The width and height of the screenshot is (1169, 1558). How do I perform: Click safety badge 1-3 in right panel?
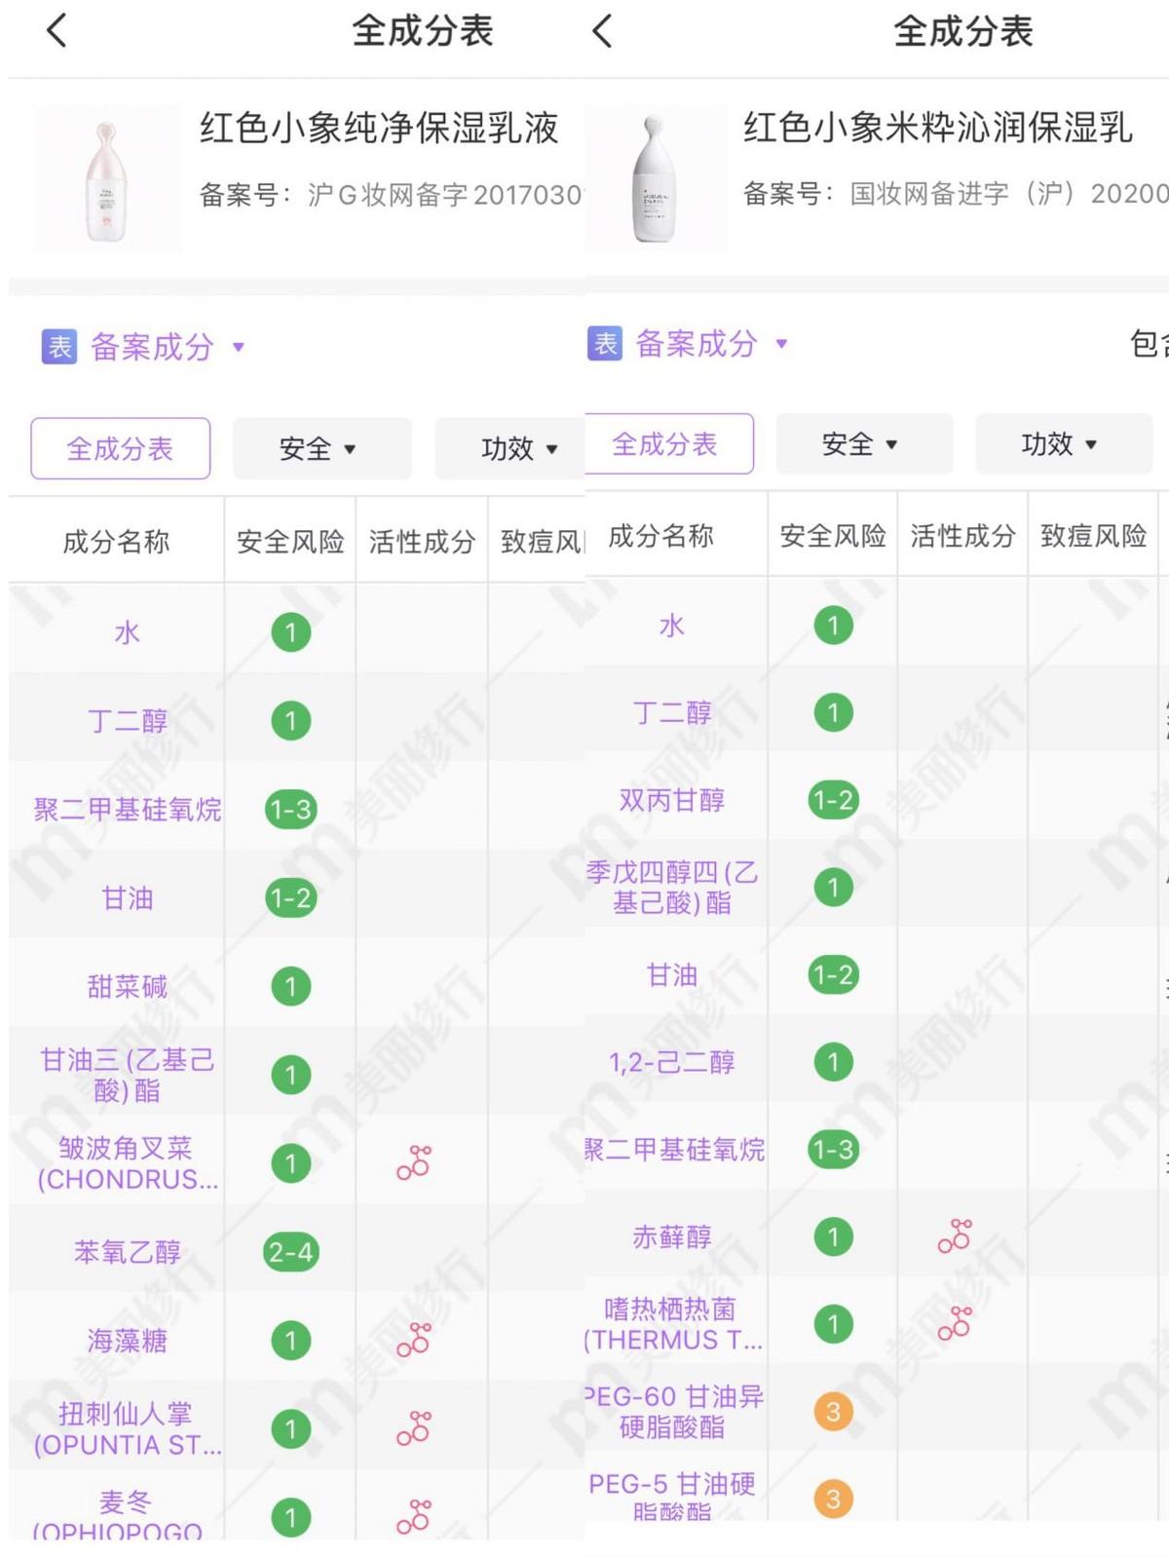click(x=833, y=1150)
